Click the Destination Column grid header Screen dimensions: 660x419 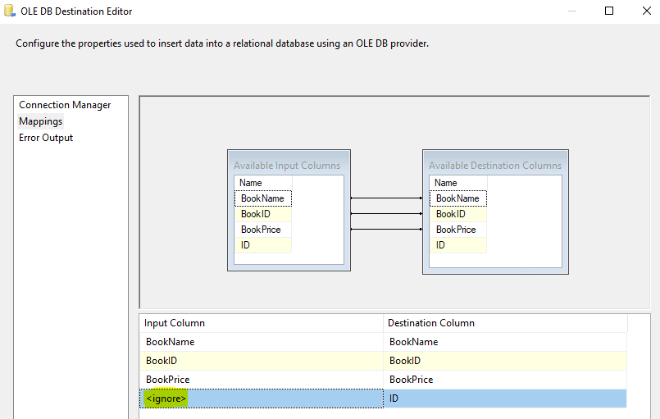tap(503, 323)
